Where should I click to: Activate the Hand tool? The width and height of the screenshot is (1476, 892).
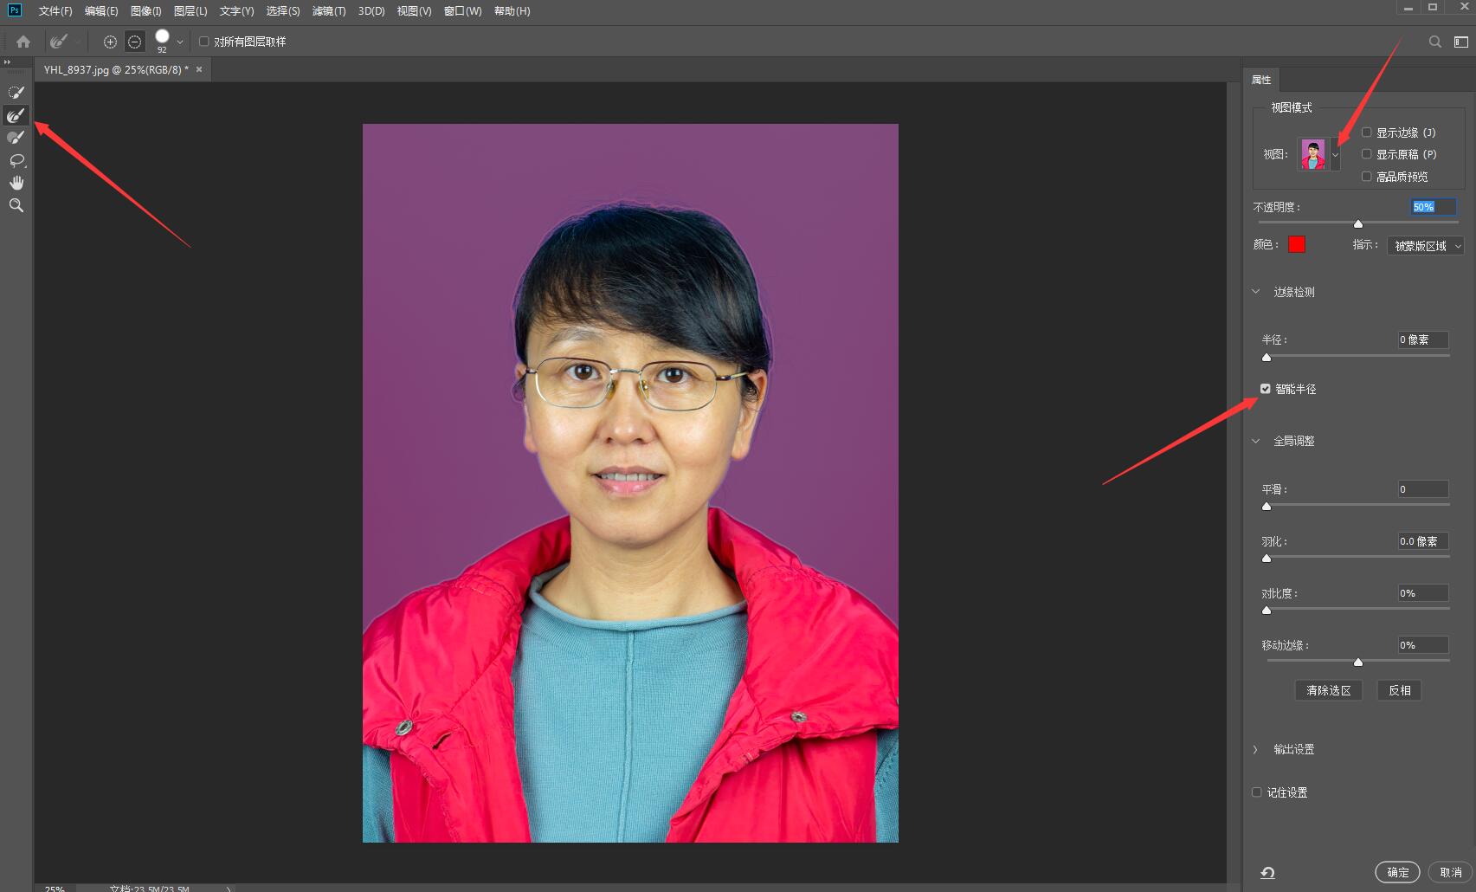click(16, 183)
